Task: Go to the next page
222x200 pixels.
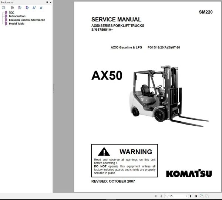Action: point(191,196)
